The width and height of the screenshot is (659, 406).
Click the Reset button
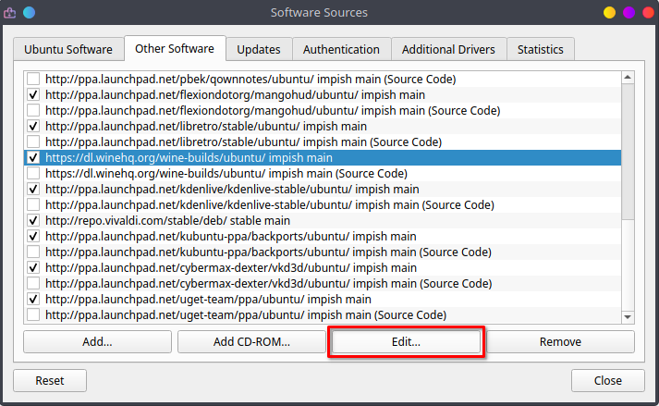point(50,380)
